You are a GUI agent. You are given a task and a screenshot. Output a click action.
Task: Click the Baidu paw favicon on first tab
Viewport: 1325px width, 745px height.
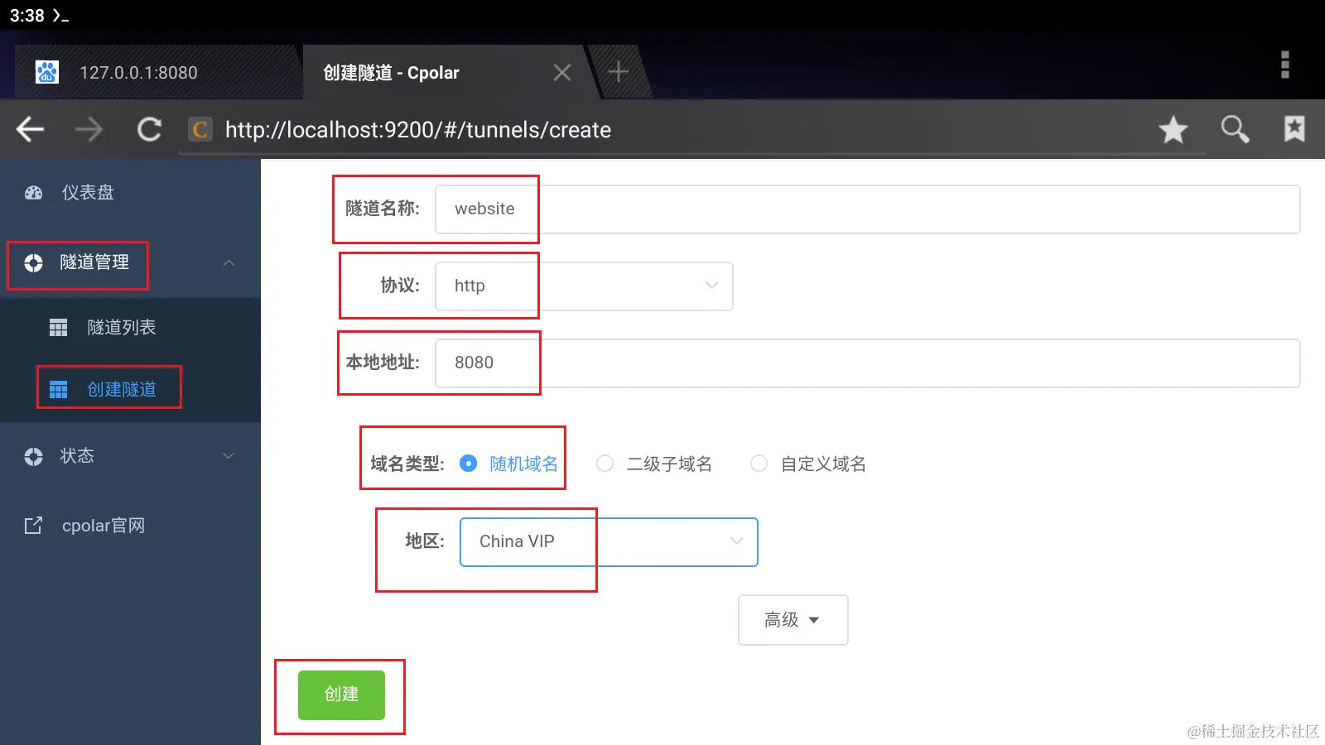click(x=47, y=72)
